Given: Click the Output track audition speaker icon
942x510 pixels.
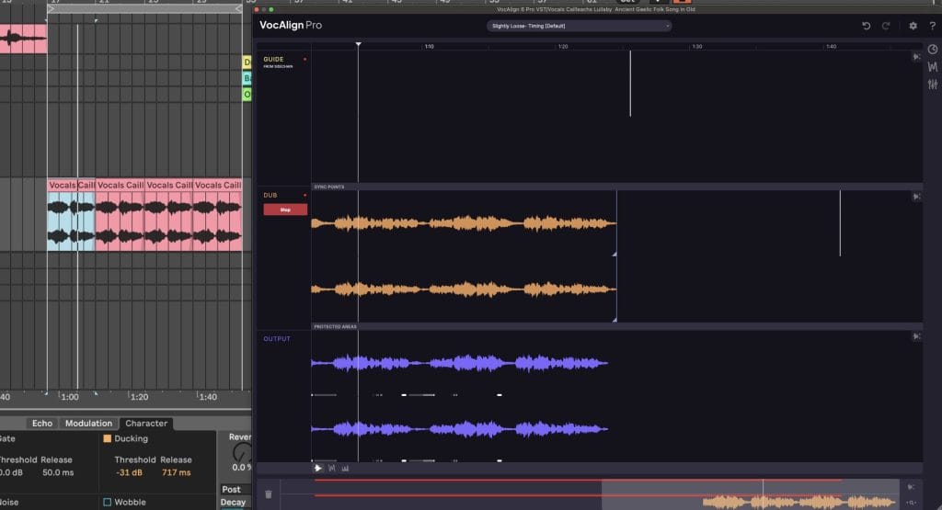Looking at the screenshot, I should click(916, 337).
